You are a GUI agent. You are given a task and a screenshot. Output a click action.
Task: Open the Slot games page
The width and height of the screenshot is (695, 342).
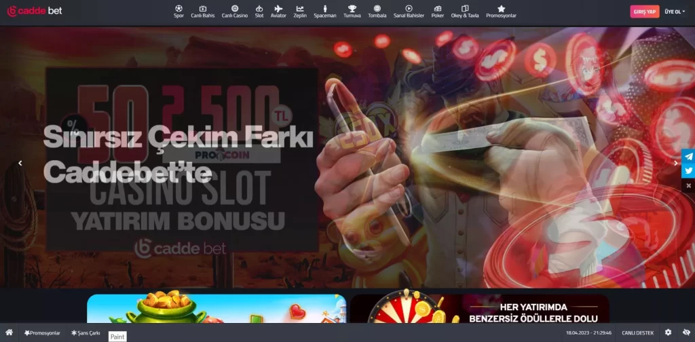tap(259, 12)
